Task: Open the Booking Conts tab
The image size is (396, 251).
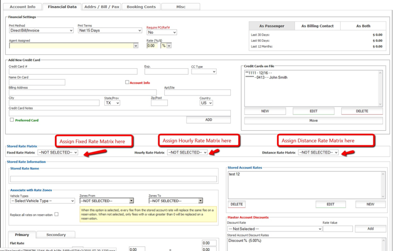Action: [x=141, y=7]
